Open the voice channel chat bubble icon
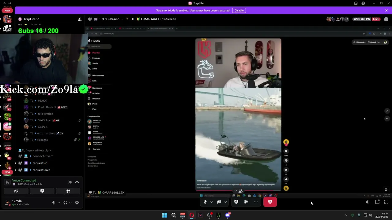The image size is (392, 220). coord(386,19)
